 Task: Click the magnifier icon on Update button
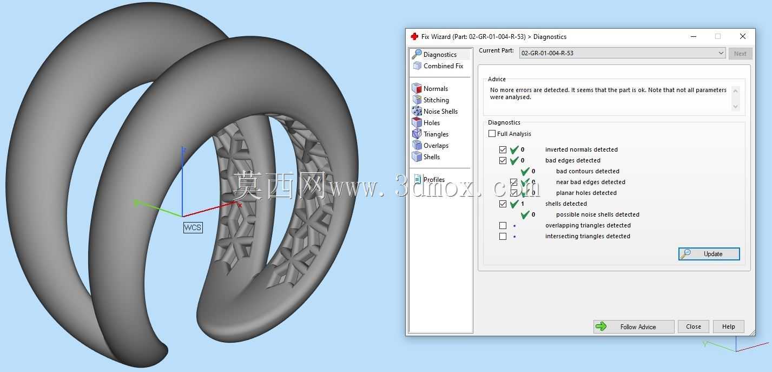[x=685, y=253]
